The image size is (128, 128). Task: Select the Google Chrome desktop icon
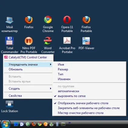pos(48,20)
